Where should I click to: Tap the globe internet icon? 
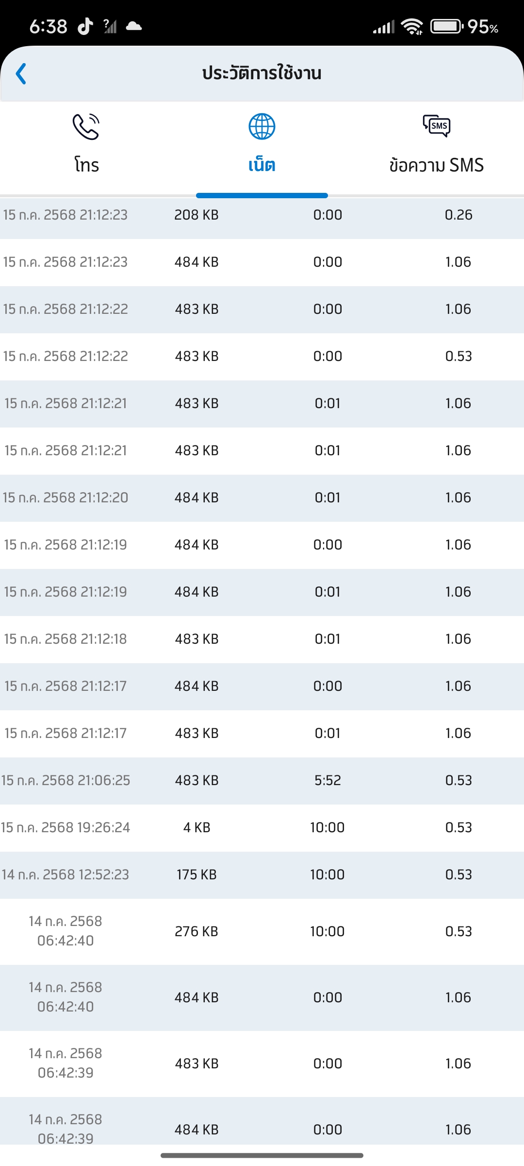pyautogui.click(x=262, y=127)
